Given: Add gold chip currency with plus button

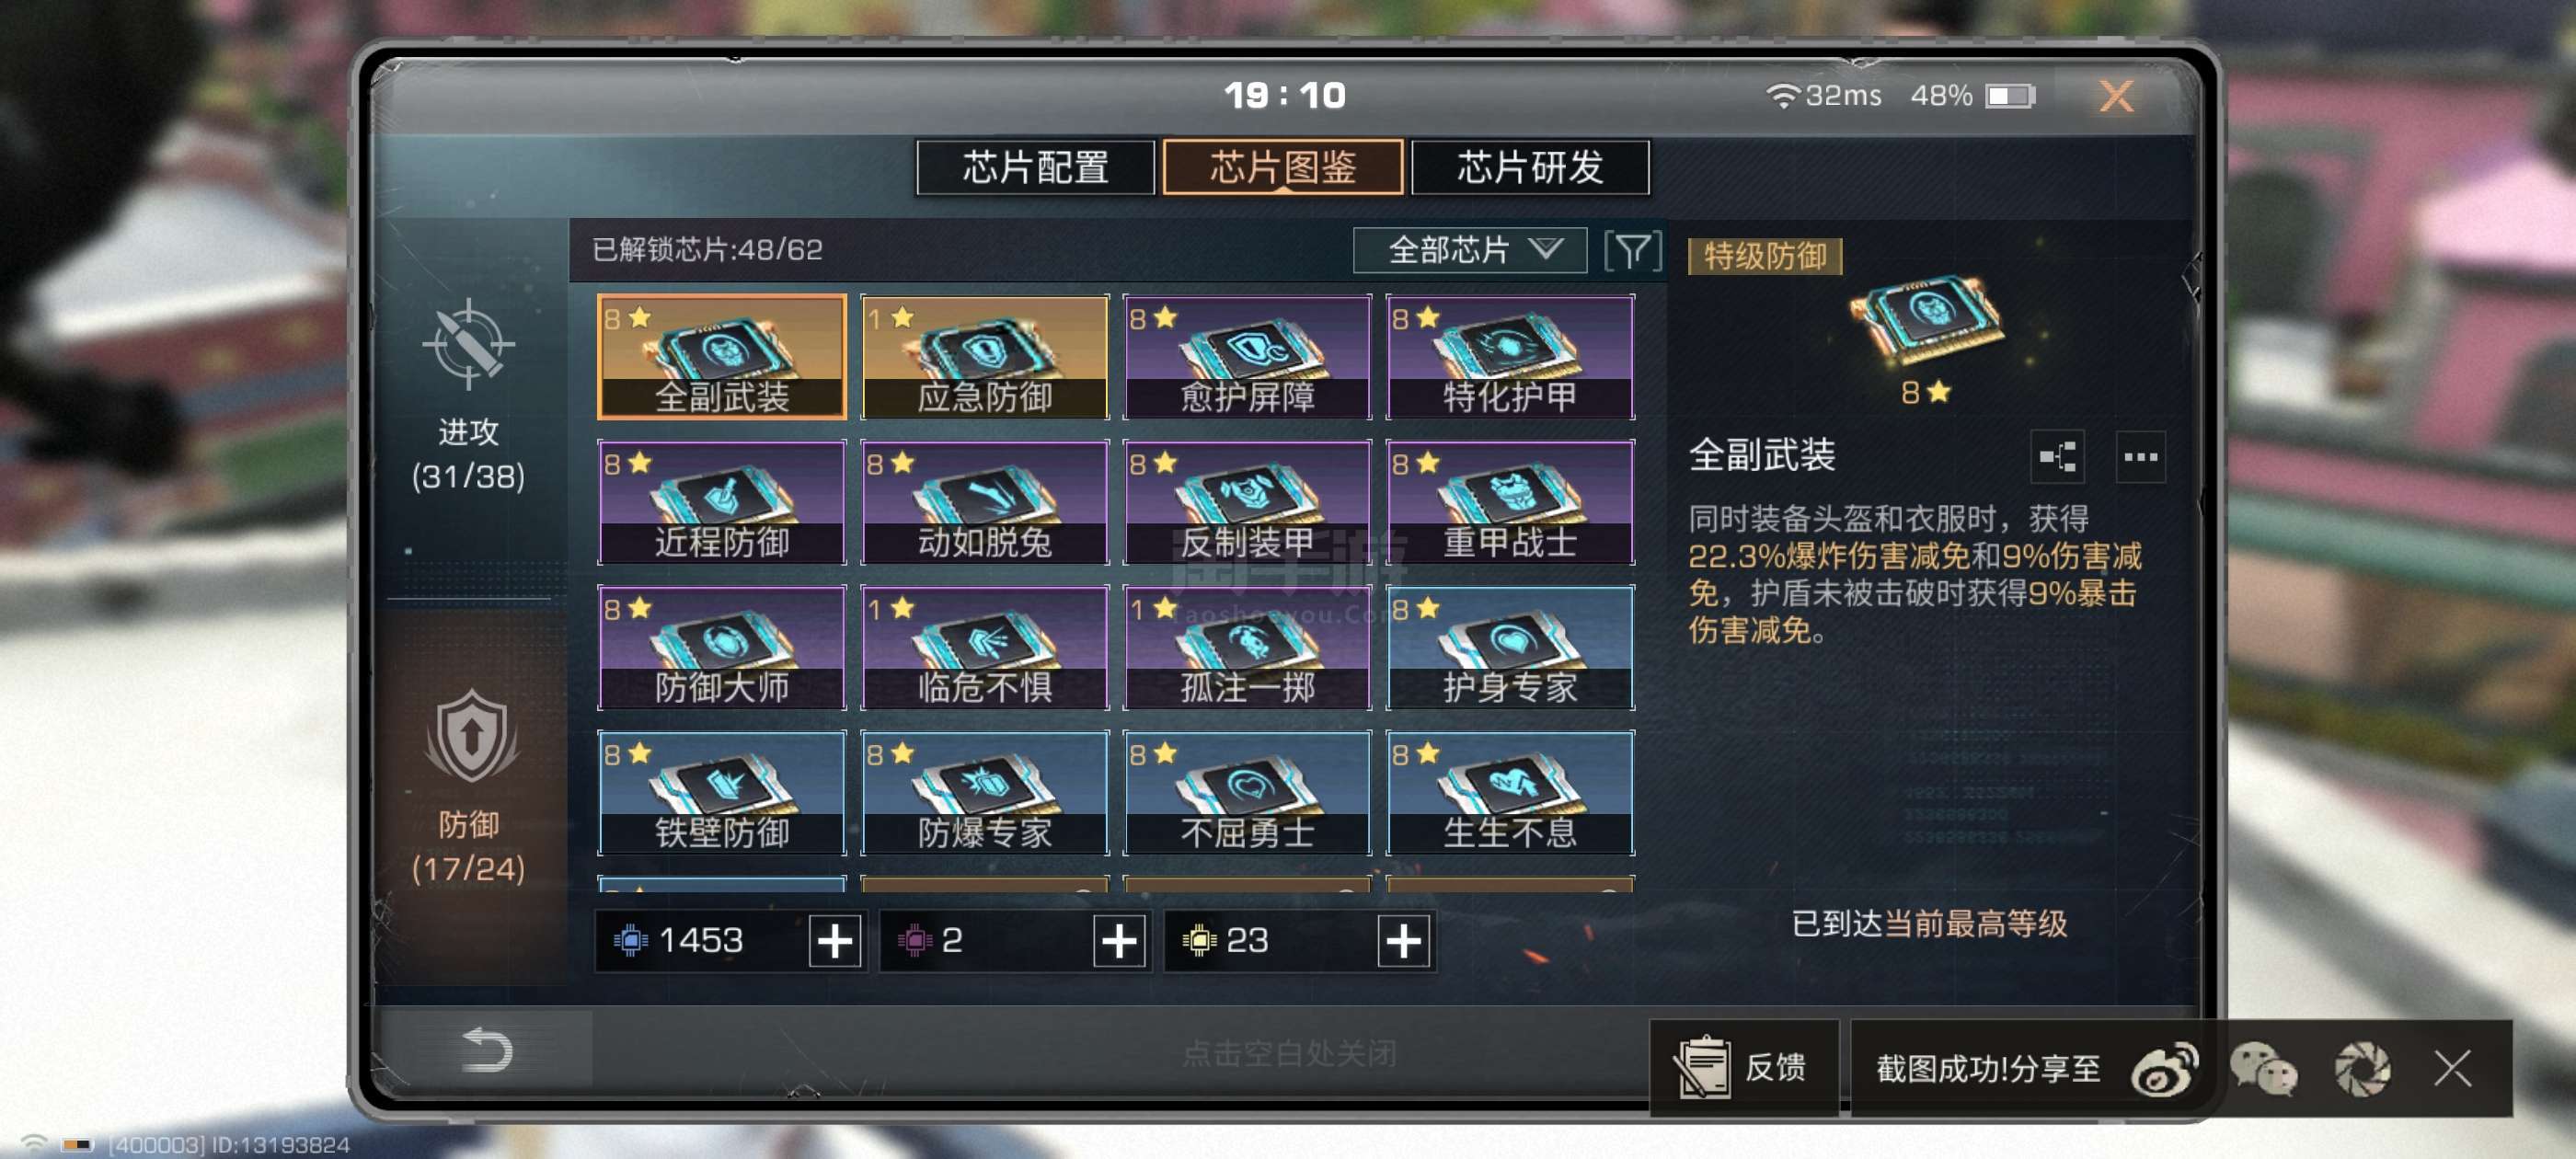Looking at the screenshot, I should [1403, 941].
